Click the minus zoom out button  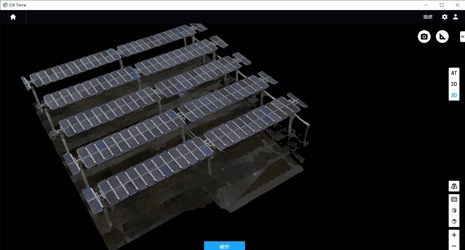coord(454,246)
